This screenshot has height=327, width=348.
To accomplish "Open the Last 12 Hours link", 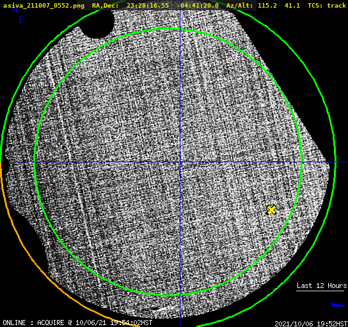I will pyautogui.click(x=322, y=285).
